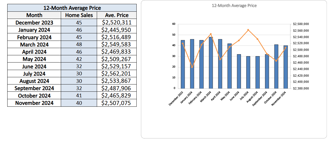Click the right axis label $2,380,000

[x=301, y=88]
